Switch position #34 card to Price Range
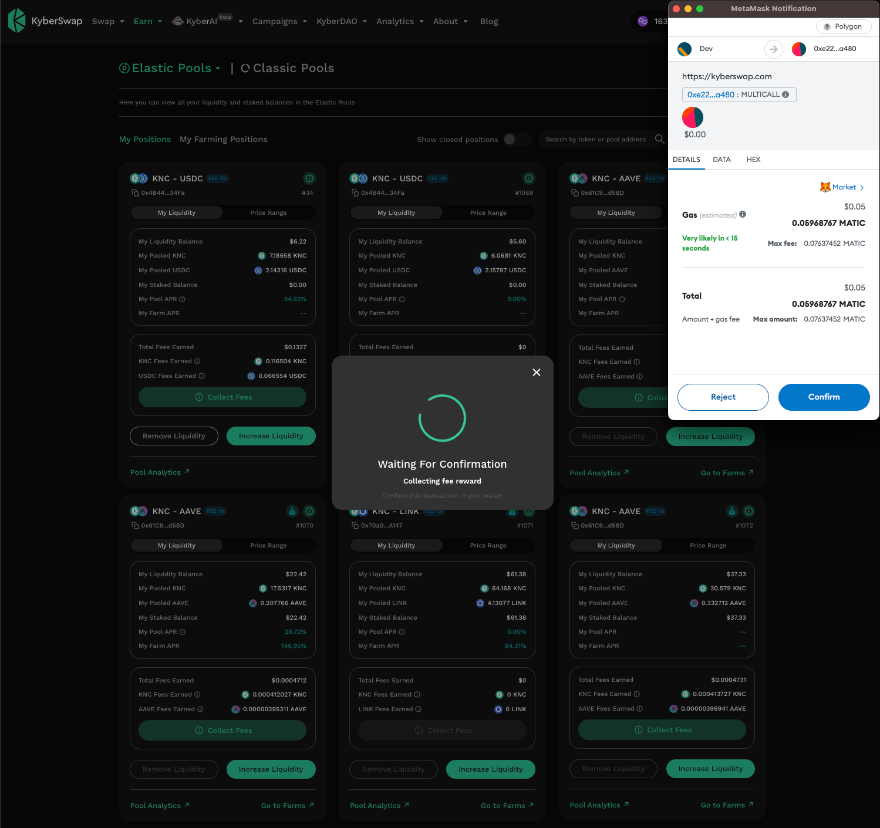The width and height of the screenshot is (880, 828). pyautogui.click(x=268, y=212)
